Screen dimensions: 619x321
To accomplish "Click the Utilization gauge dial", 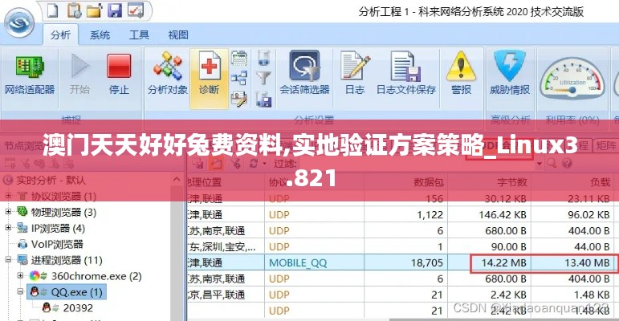I will pyautogui.click(x=572, y=78).
